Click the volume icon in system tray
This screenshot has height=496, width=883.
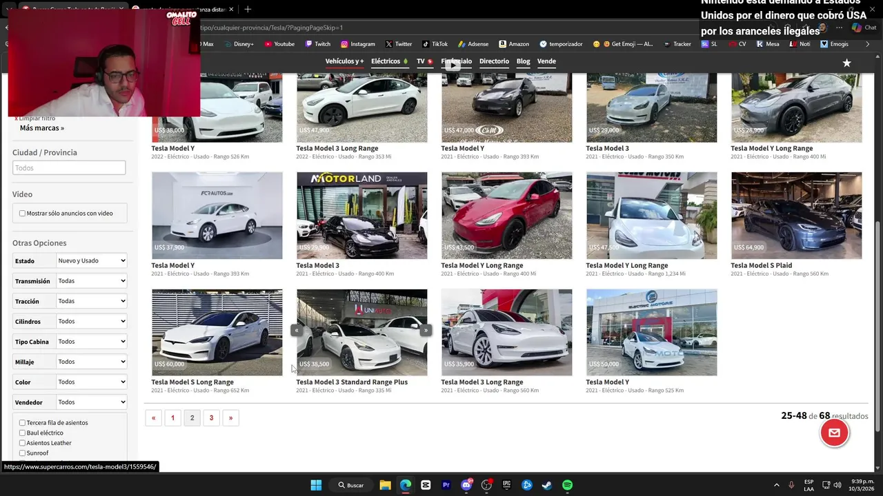tap(837, 485)
